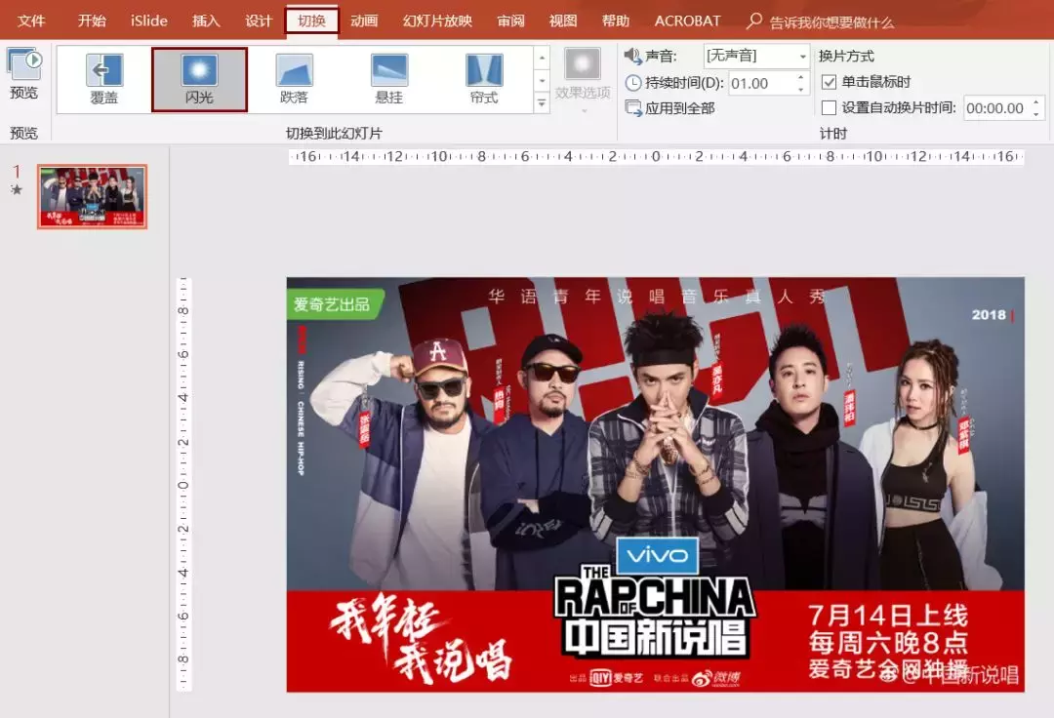
Task: Select slide 1 thumbnail in slide panel
Action: coord(92,197)
